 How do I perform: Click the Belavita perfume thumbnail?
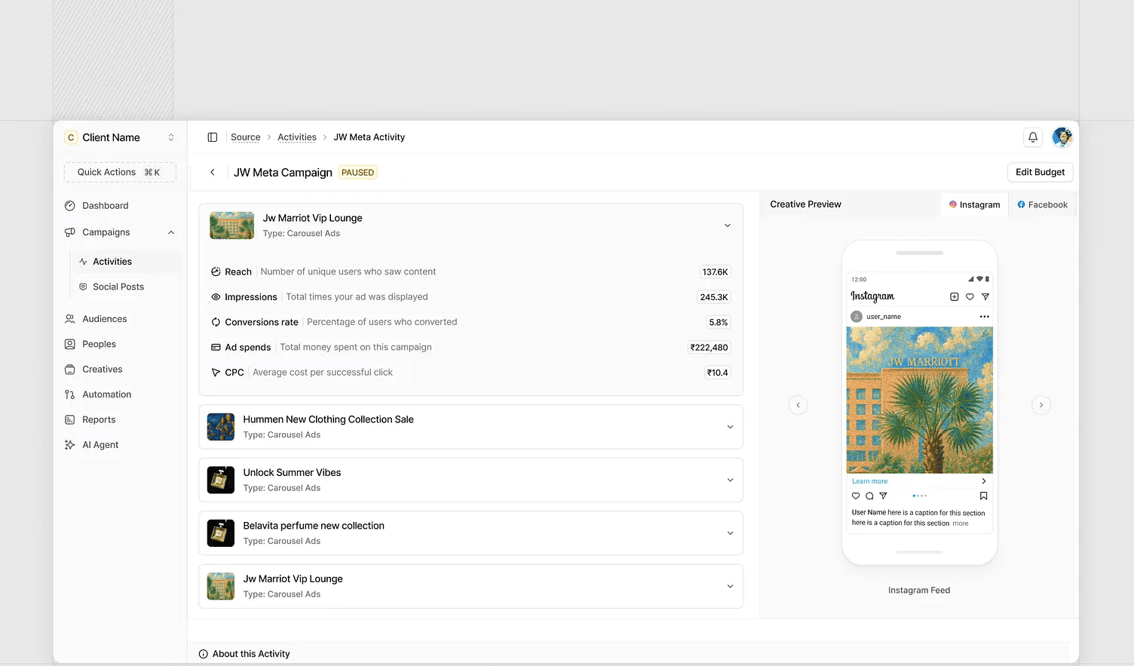pos(221,533)
